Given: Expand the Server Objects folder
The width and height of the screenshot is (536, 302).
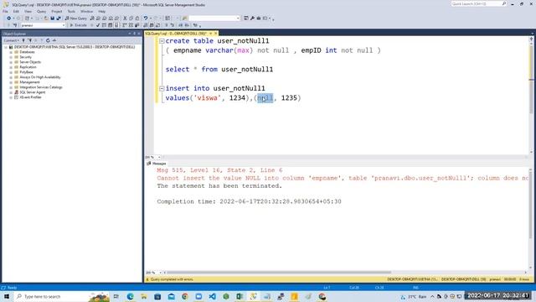Looking at the screenshot, I should pos(11,62).
